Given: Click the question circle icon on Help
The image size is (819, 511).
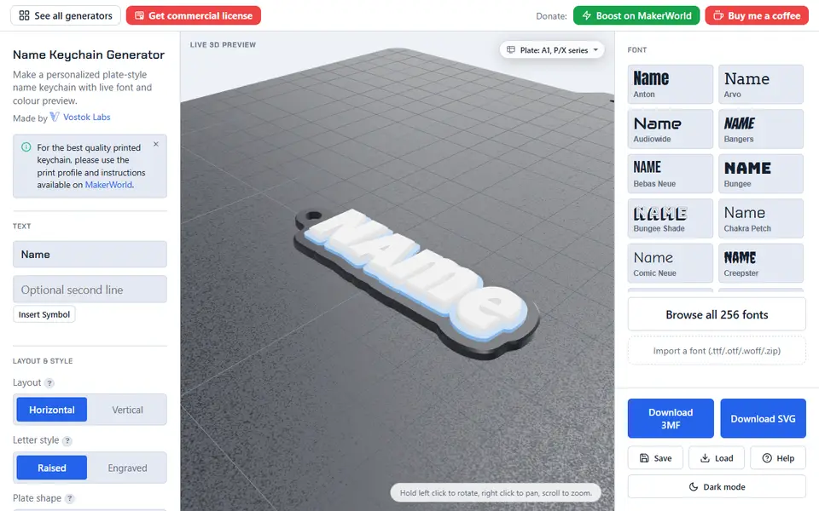Looking at the screenshot, I should pos(767,458).
